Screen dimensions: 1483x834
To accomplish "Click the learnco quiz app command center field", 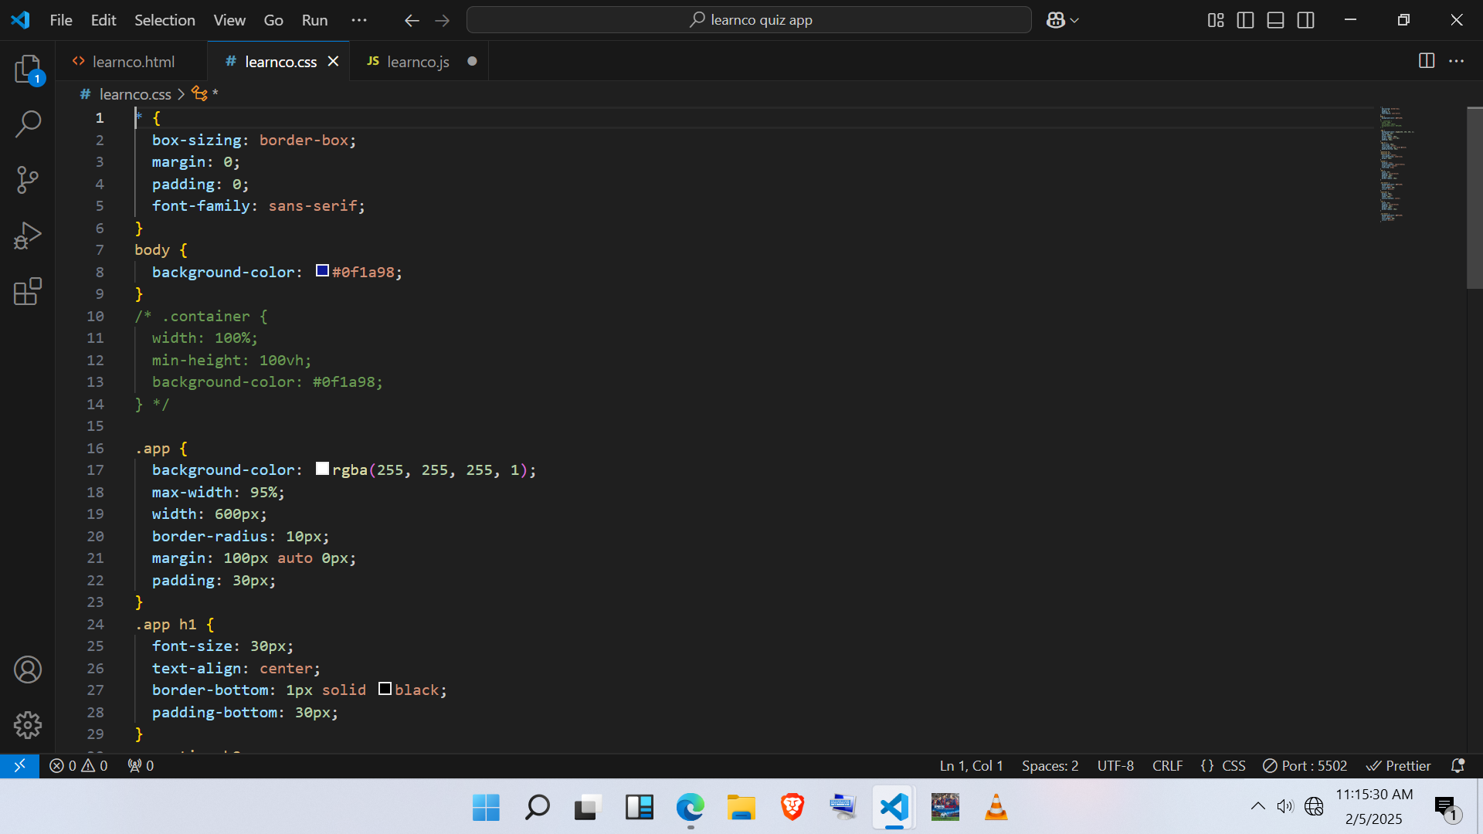I will point(748,19).
